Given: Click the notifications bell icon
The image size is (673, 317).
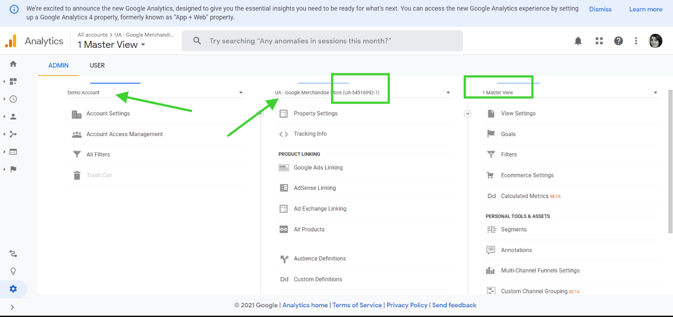Looking at the screenshot, I should click(578, 41).
